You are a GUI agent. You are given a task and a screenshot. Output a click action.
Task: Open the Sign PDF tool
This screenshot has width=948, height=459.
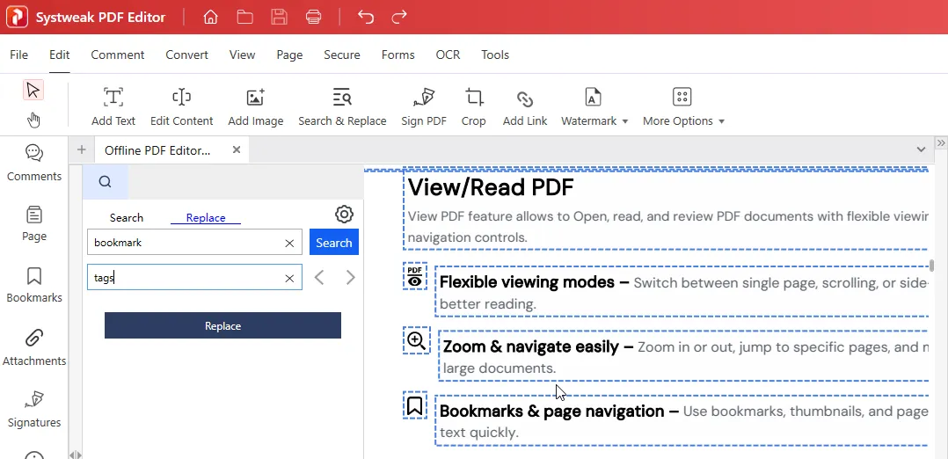click(x=423, y=106)
